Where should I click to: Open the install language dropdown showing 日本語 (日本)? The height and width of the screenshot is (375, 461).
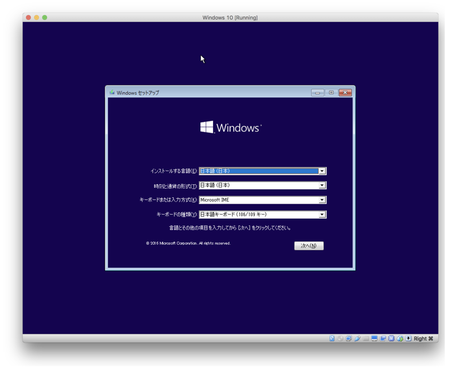(x=262, y=171)
